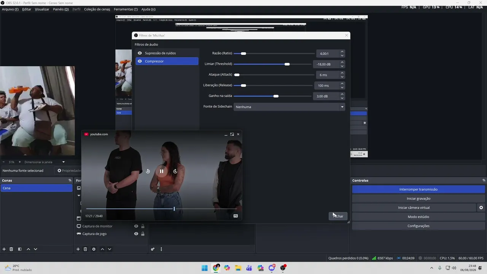Rewind 10 seconds in the YouTube mini player

[148, 171]
